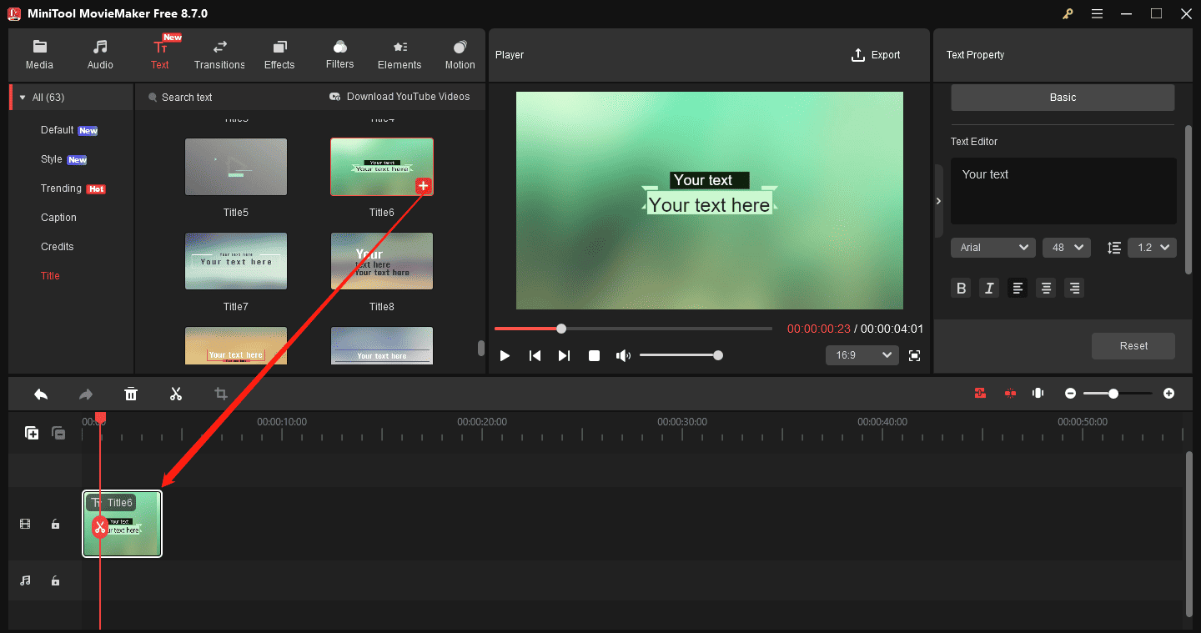This screenshot has height=633, width=1201.
Task: Jump to next frame
Action: (x=564, y=355)
